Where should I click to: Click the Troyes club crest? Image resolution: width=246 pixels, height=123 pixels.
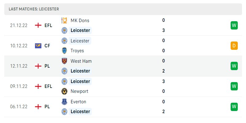(x=64, y=51)
